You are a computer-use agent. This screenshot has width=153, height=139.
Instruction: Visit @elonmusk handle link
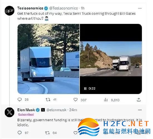point(56,110)
